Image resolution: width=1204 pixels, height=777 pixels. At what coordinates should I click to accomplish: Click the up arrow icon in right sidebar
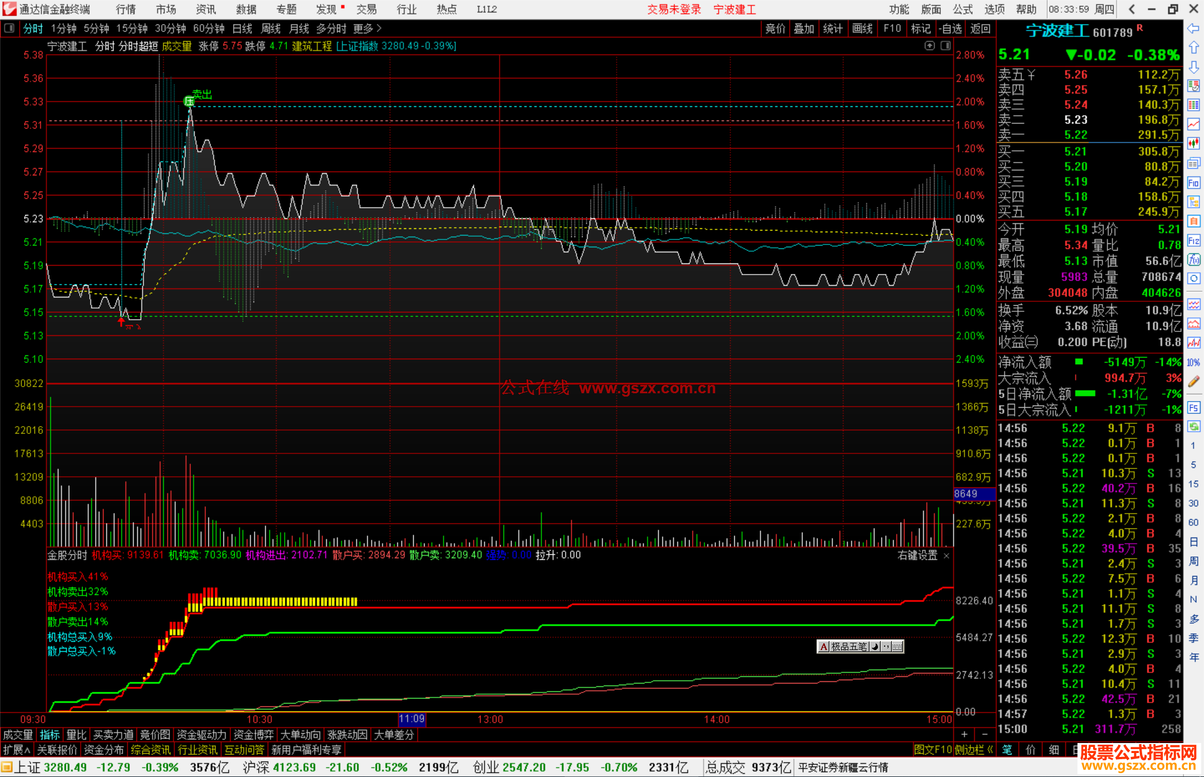click(1193, 47)
